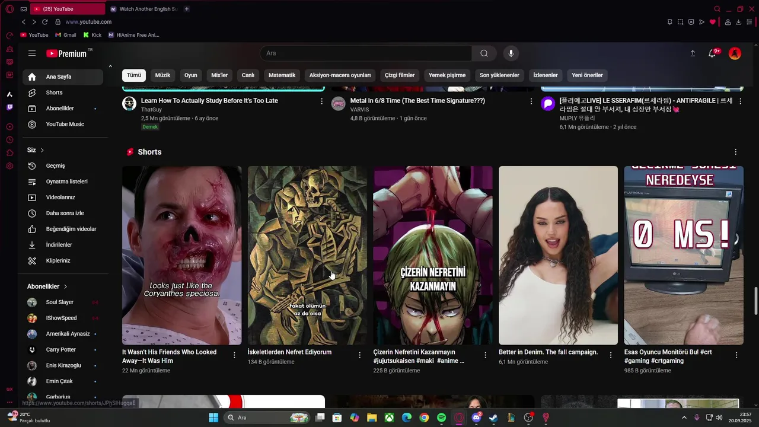The width and height of the screenshot is (759, 427).
Task: Select the Müzik filter chip
Action: click(162, 75)
